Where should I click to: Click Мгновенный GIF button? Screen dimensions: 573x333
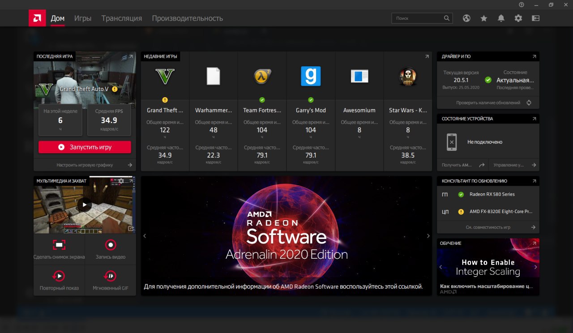(x=111, y=280)
